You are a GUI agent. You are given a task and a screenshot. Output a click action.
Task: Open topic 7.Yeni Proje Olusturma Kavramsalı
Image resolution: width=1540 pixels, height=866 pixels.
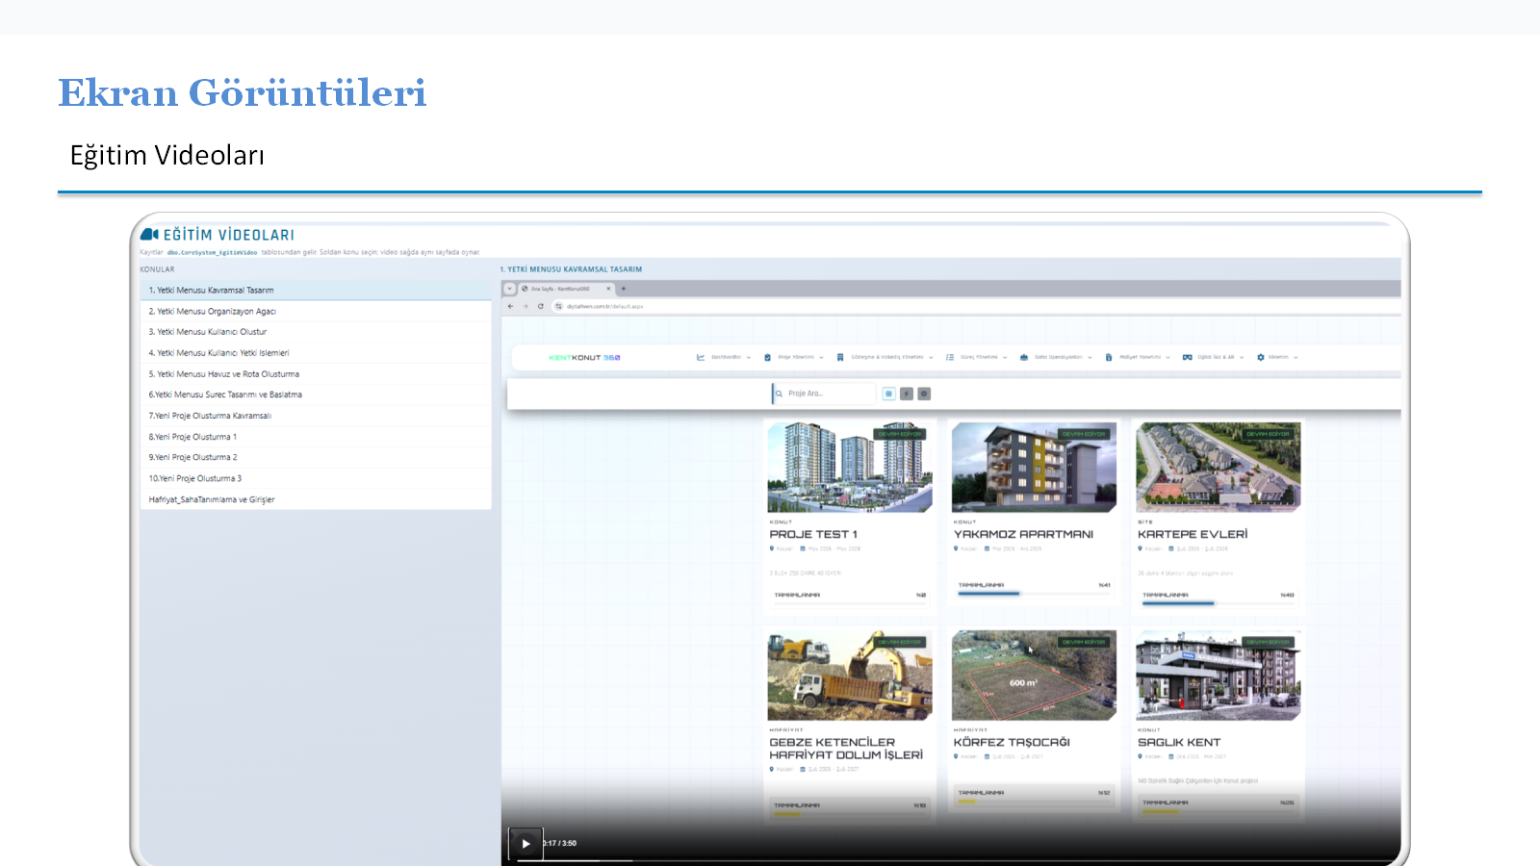316,416
